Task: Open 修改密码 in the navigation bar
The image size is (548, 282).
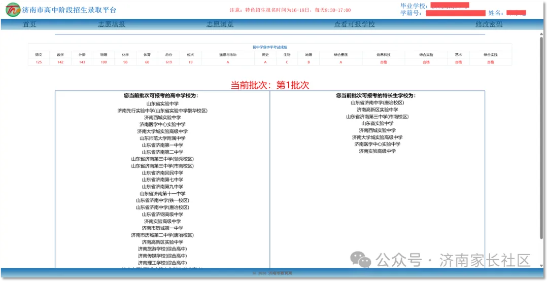Action: coord(489,24)
